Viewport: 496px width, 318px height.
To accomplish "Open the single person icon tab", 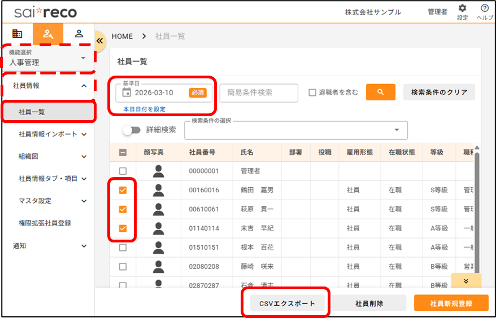I will tap(79, 33).
